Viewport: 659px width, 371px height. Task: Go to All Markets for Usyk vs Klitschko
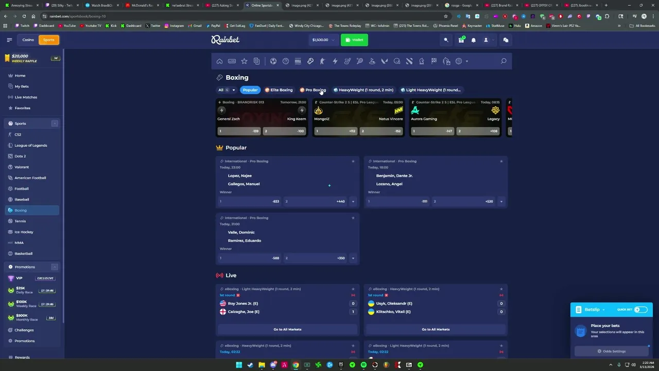click(436, 329)
